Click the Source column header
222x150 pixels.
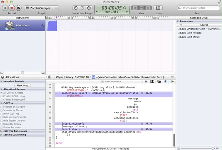[204, 25]
